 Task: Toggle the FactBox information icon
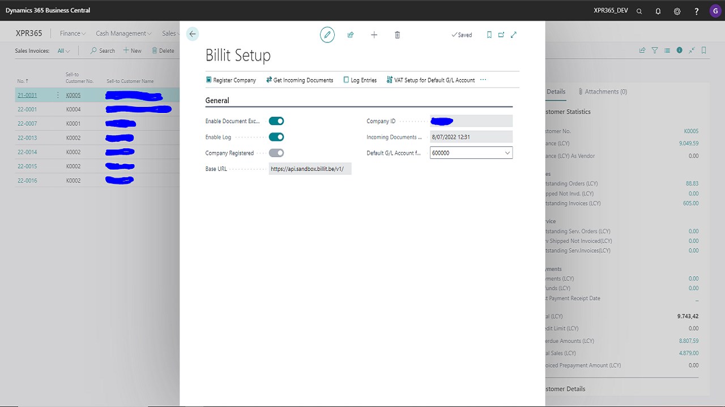(680, 50)
